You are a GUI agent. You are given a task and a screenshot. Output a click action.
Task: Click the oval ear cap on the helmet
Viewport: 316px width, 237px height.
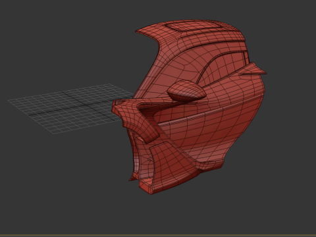186,90
